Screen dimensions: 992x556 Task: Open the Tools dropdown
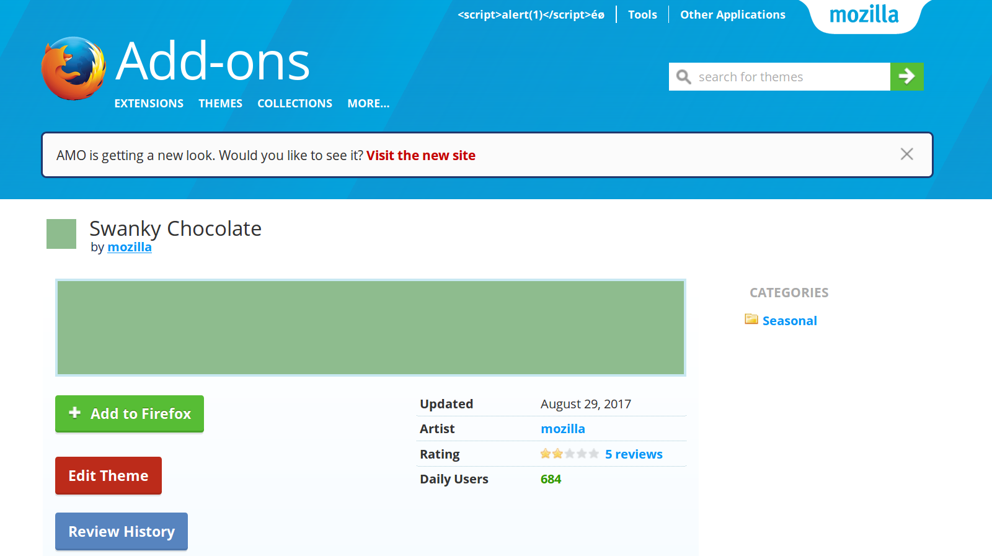642,14
